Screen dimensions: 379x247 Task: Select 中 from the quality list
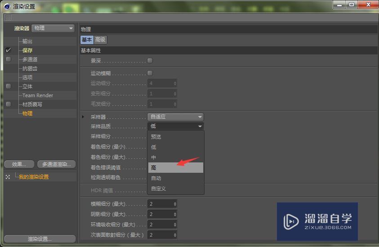click(176, 157)
